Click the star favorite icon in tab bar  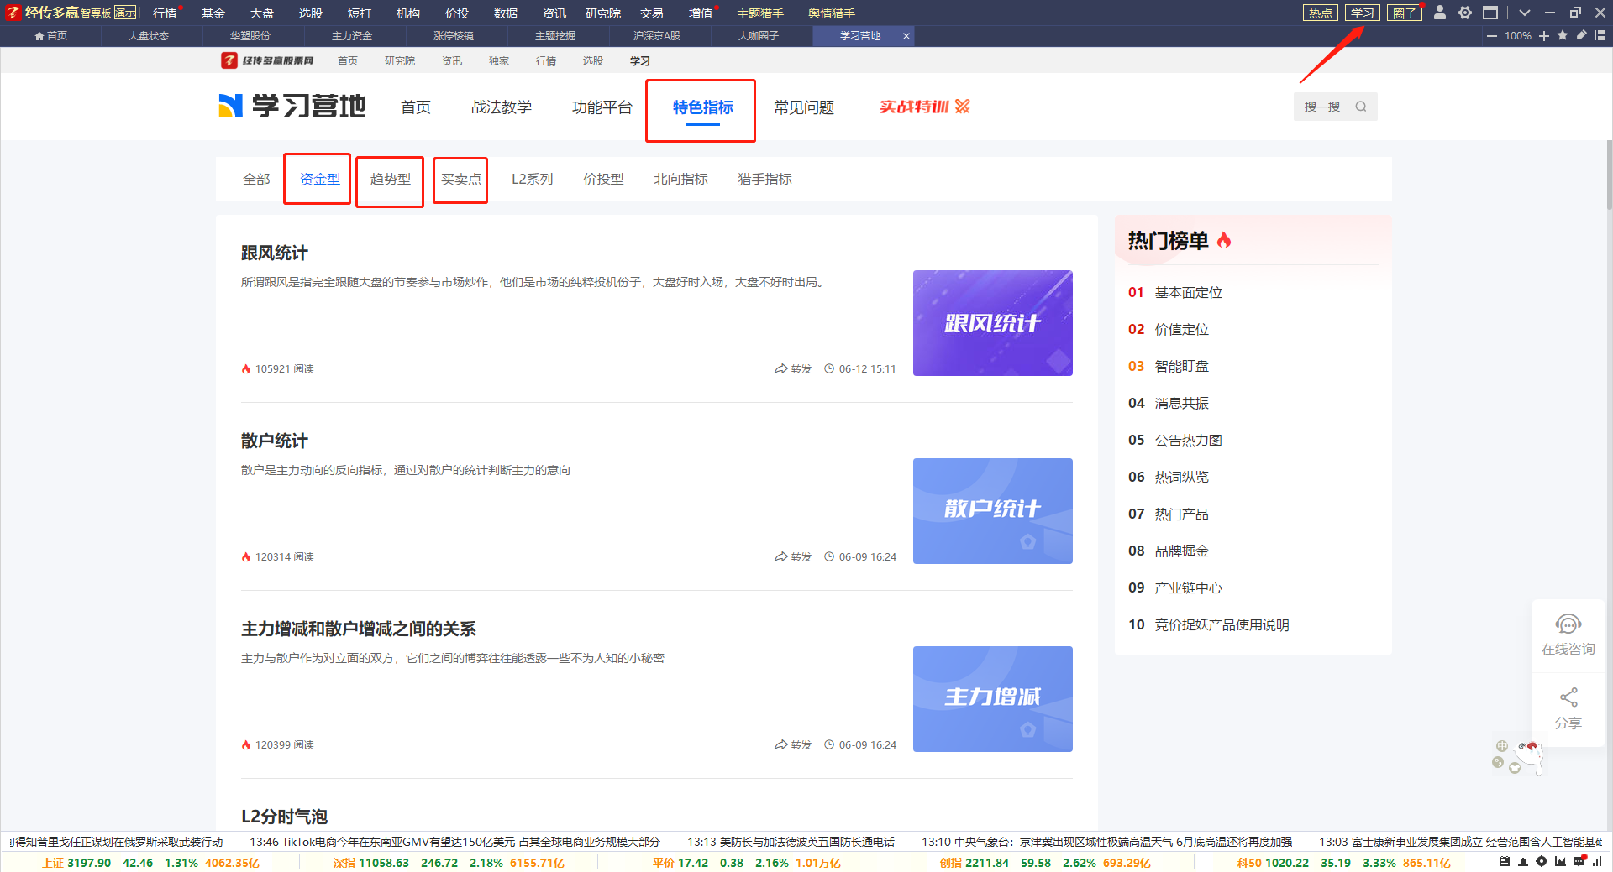coord(1563,35)
